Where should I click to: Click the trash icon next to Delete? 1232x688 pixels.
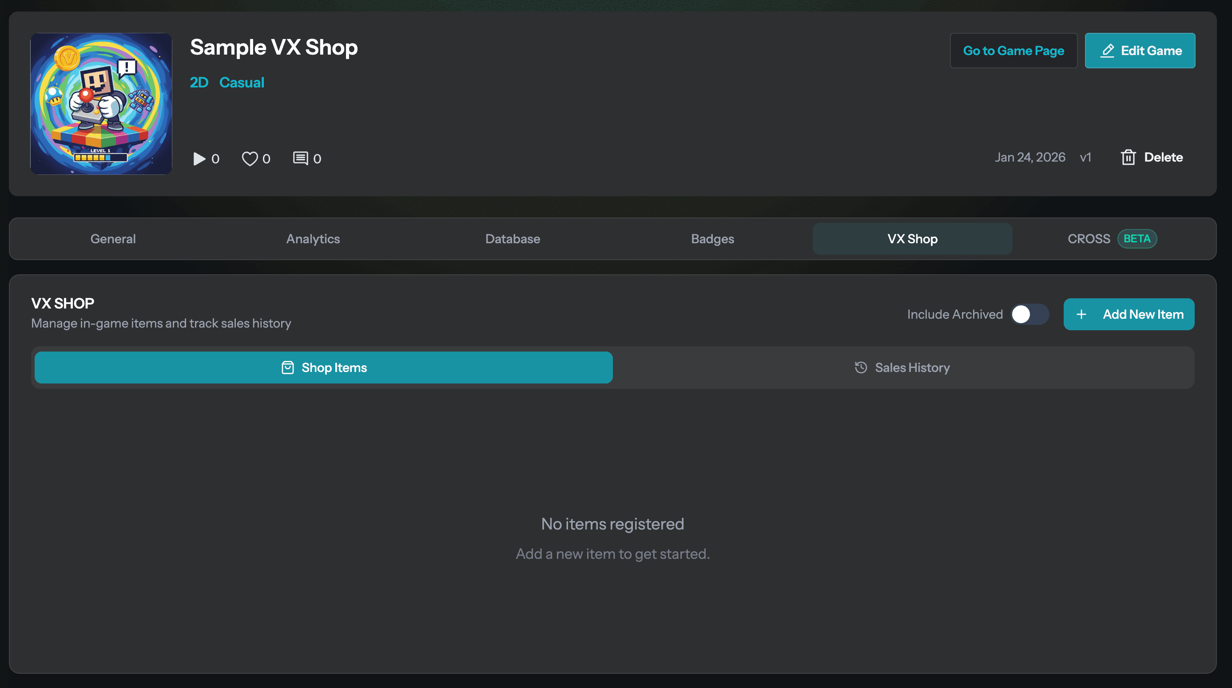[1129, 157]
